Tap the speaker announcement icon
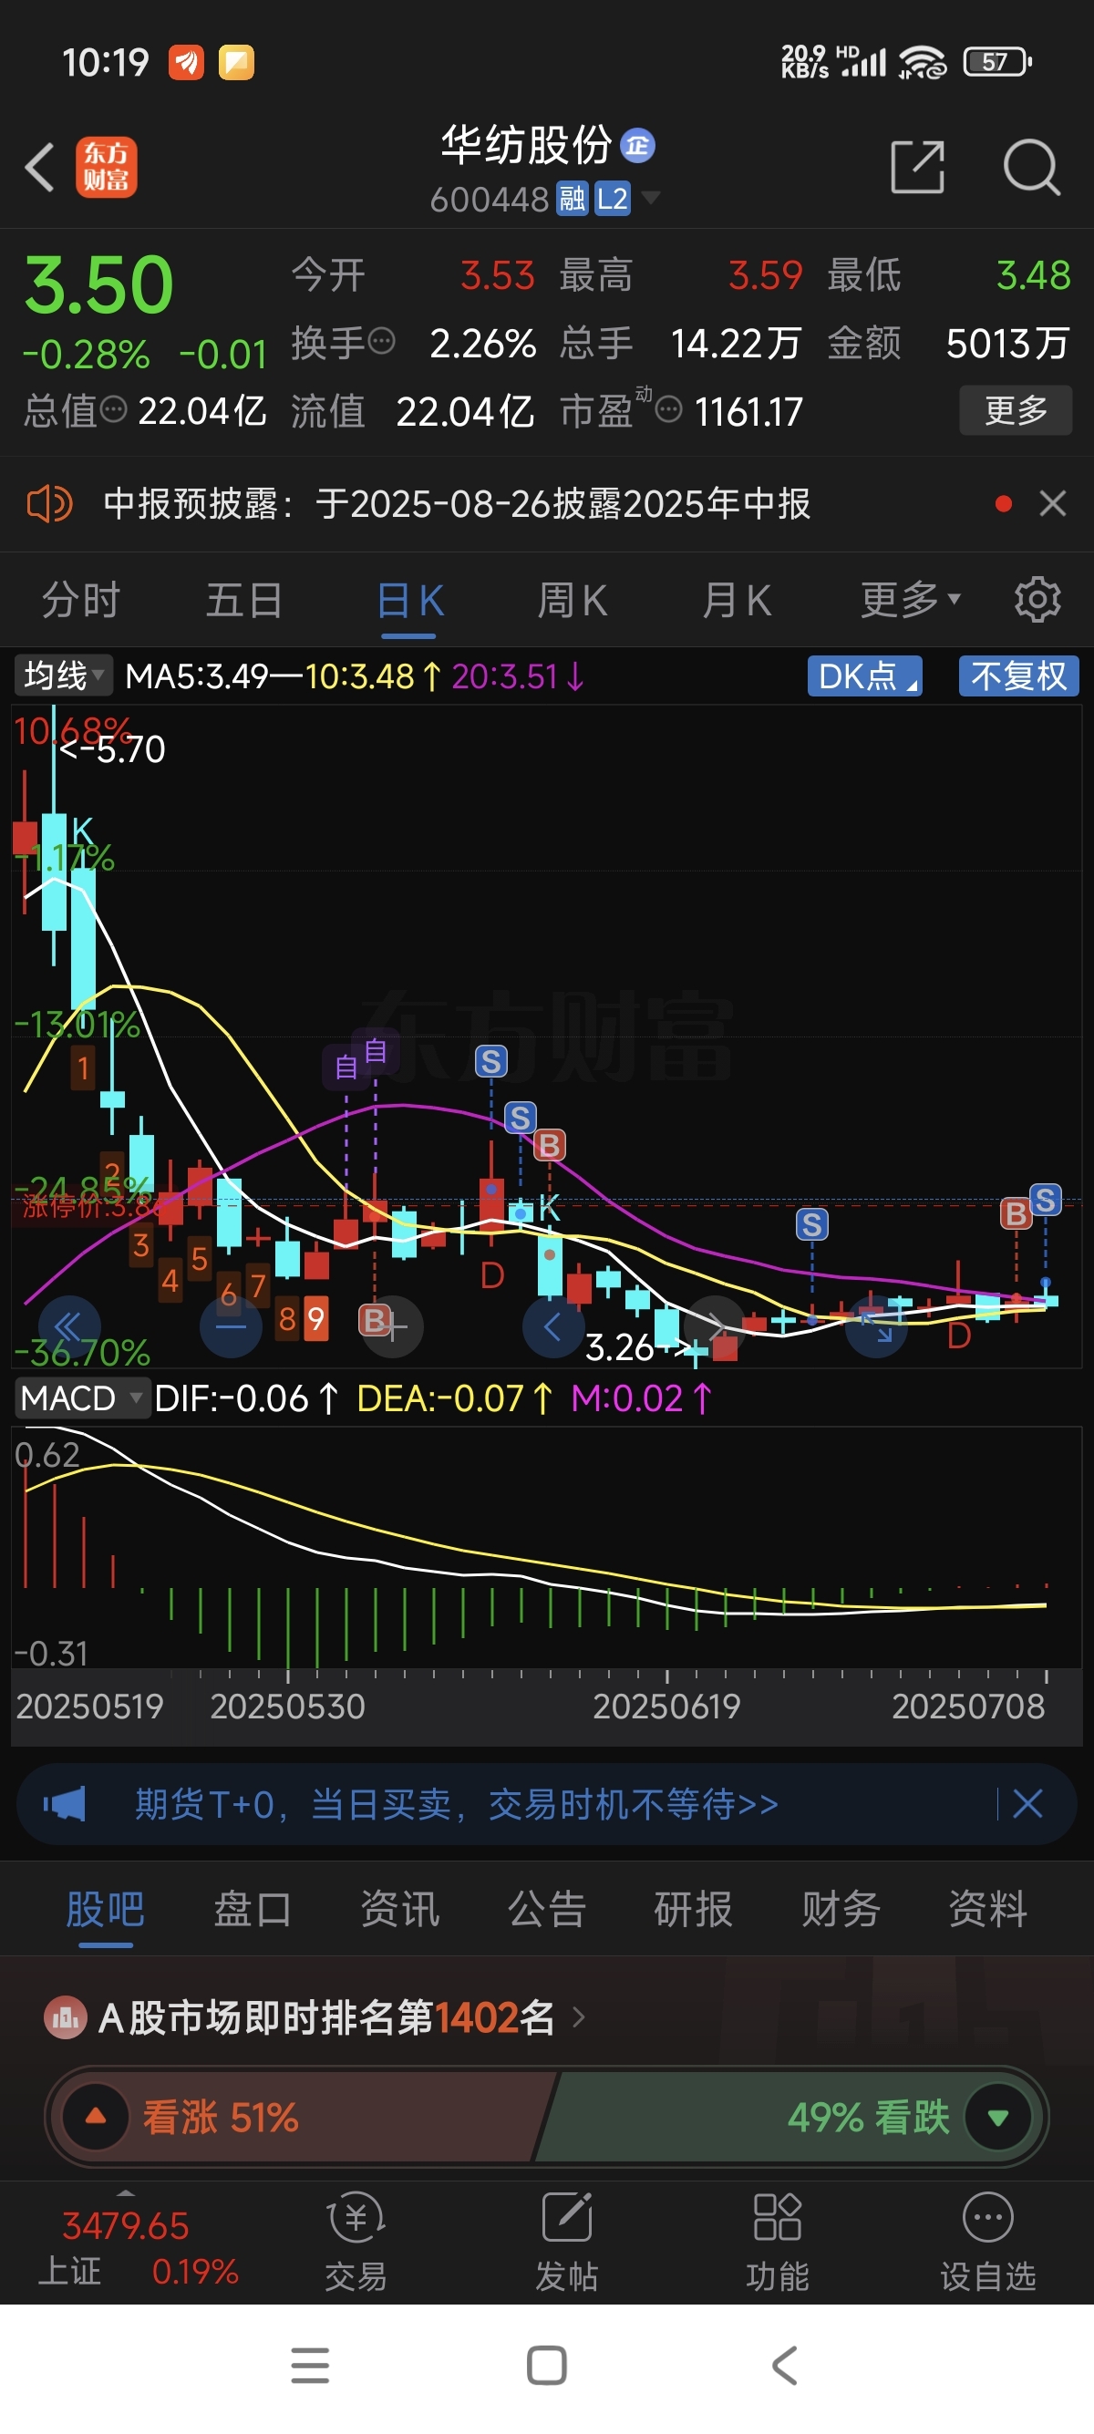The image size is (1094, 2434). [x=49, y=503]
